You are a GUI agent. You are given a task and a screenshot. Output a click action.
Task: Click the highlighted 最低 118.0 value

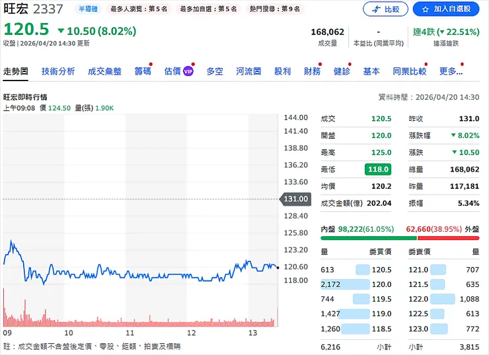(x=378, y=170)
